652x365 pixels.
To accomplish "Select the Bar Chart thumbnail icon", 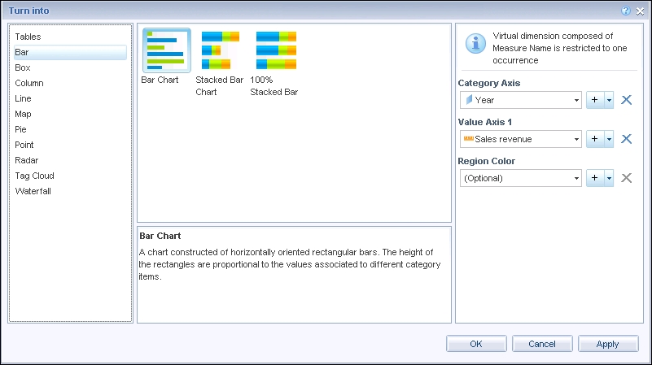I will tap(166, 51).
